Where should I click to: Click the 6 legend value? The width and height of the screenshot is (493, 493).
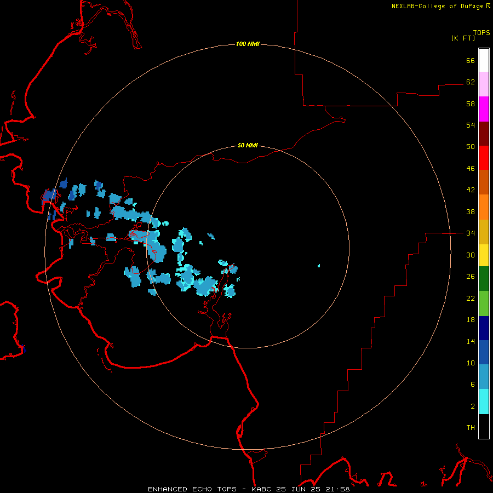pos(473,385)
